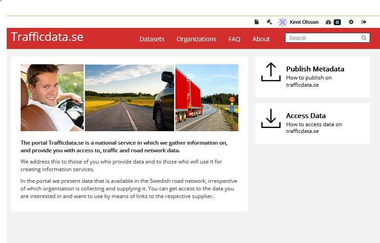Click the gavel sysadmin icon
380x243 pixels.
(269, 22)
